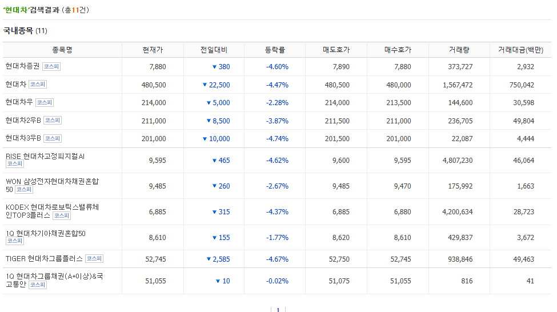
Task: Click the down arrow beside 10,000
Action: (205, 139)
